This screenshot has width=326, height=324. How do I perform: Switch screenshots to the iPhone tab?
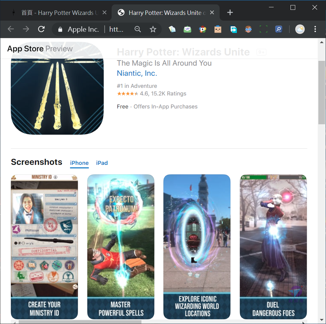pos(79,163)
